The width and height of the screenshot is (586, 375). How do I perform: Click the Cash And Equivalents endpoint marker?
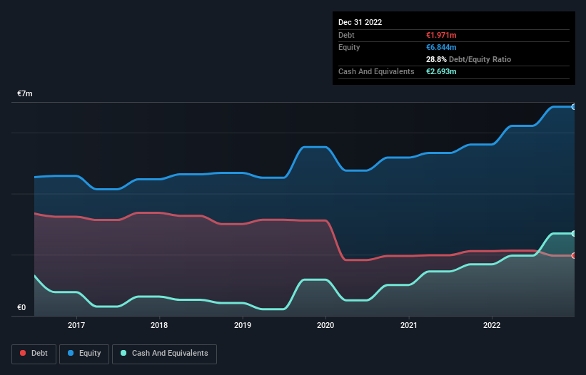tap(574, 234)
